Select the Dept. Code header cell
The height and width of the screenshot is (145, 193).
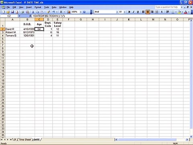(x=48, y=24)
